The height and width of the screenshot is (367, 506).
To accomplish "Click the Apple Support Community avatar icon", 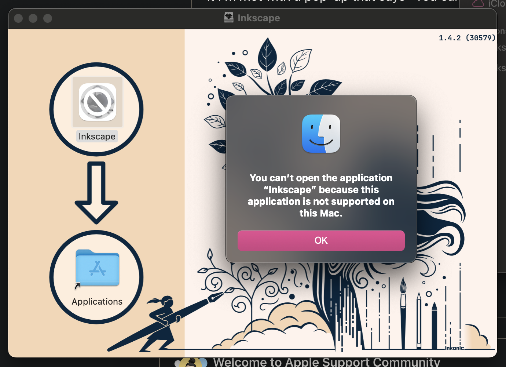I will (191, 362).
